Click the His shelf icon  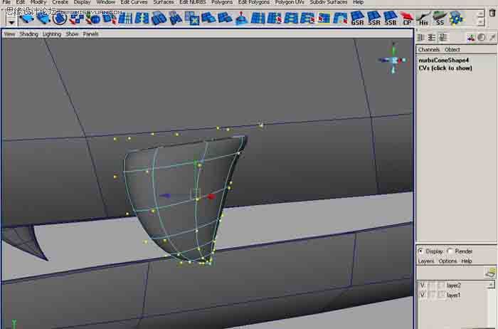coord(423,18)
